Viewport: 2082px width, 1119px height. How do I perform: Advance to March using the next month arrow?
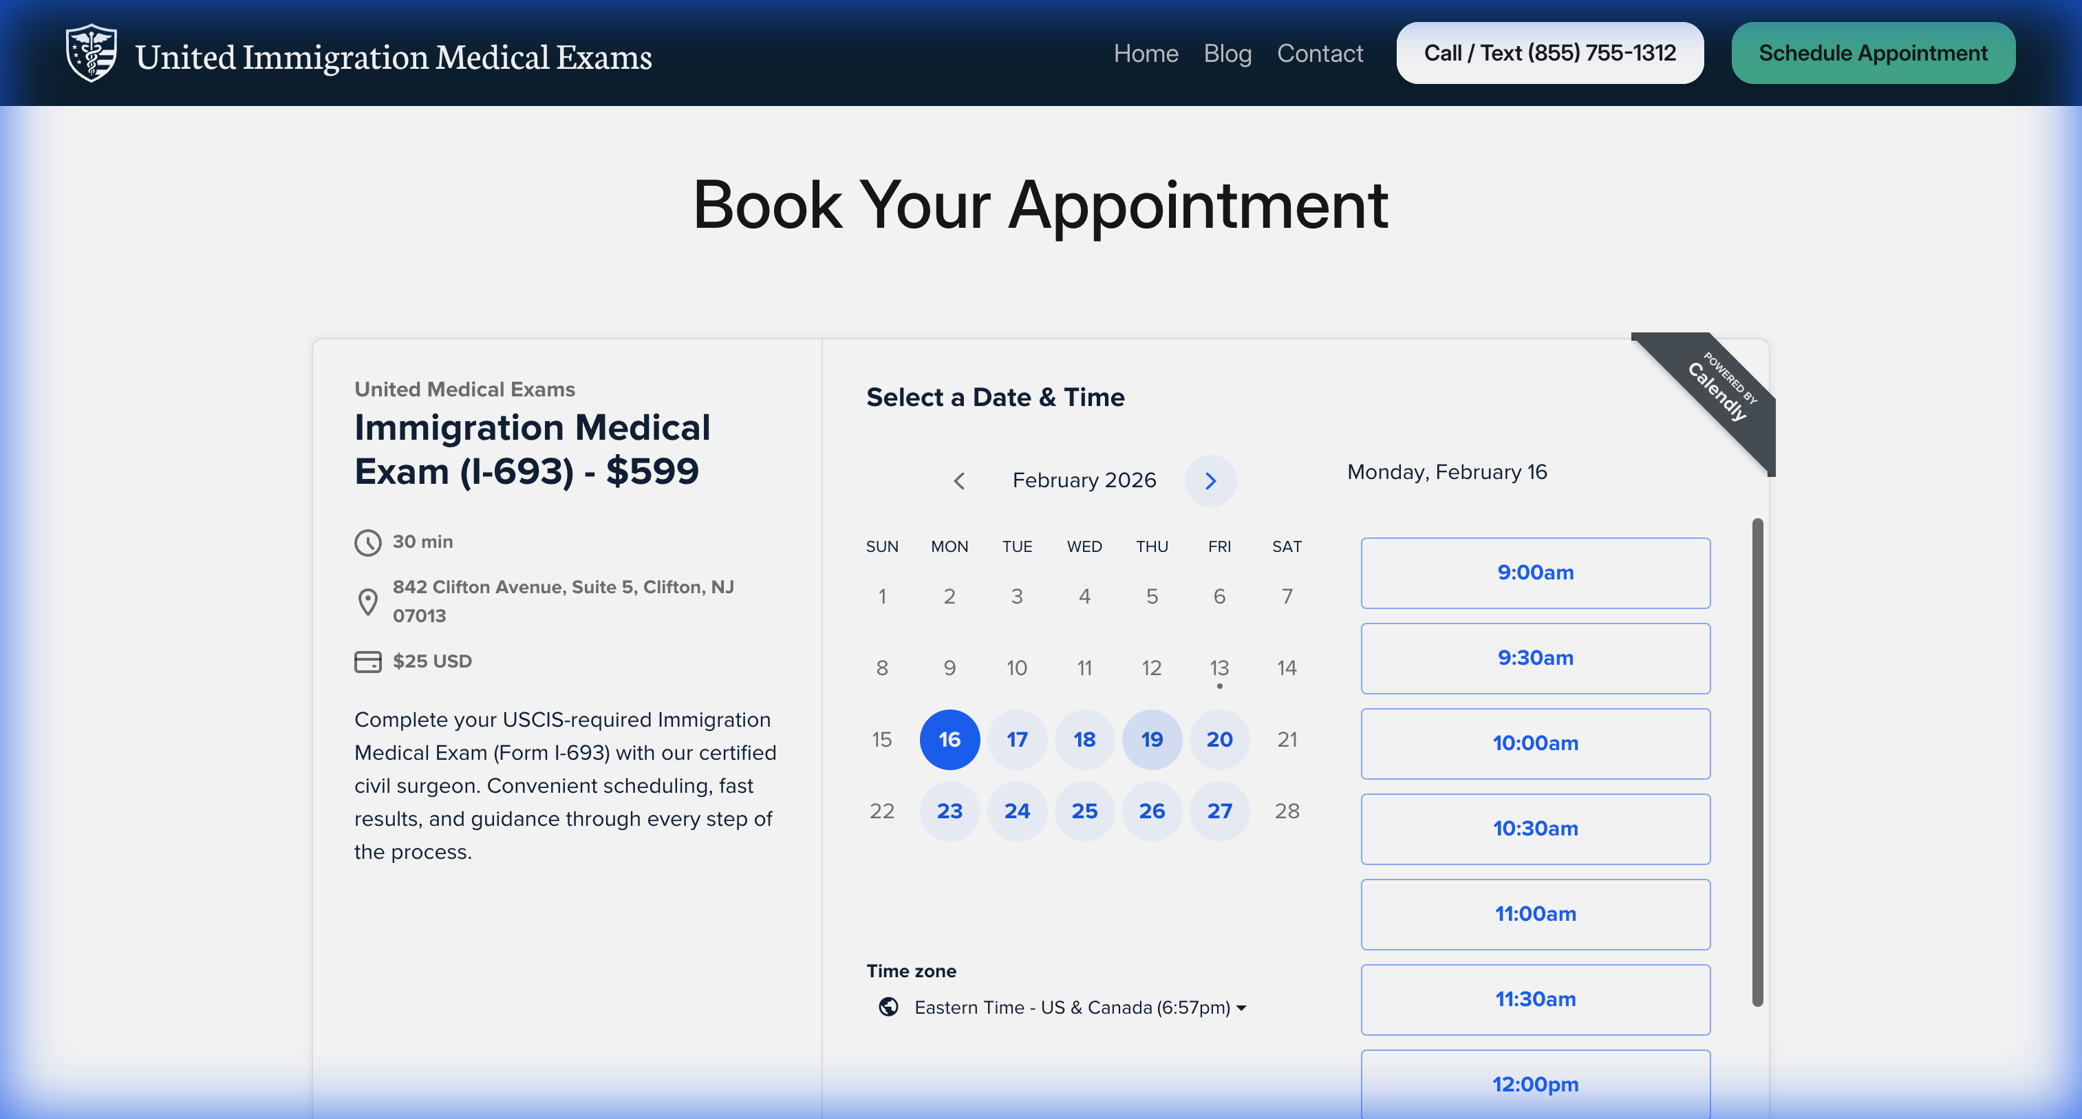pyautogui.click(x=1210, y=480)
